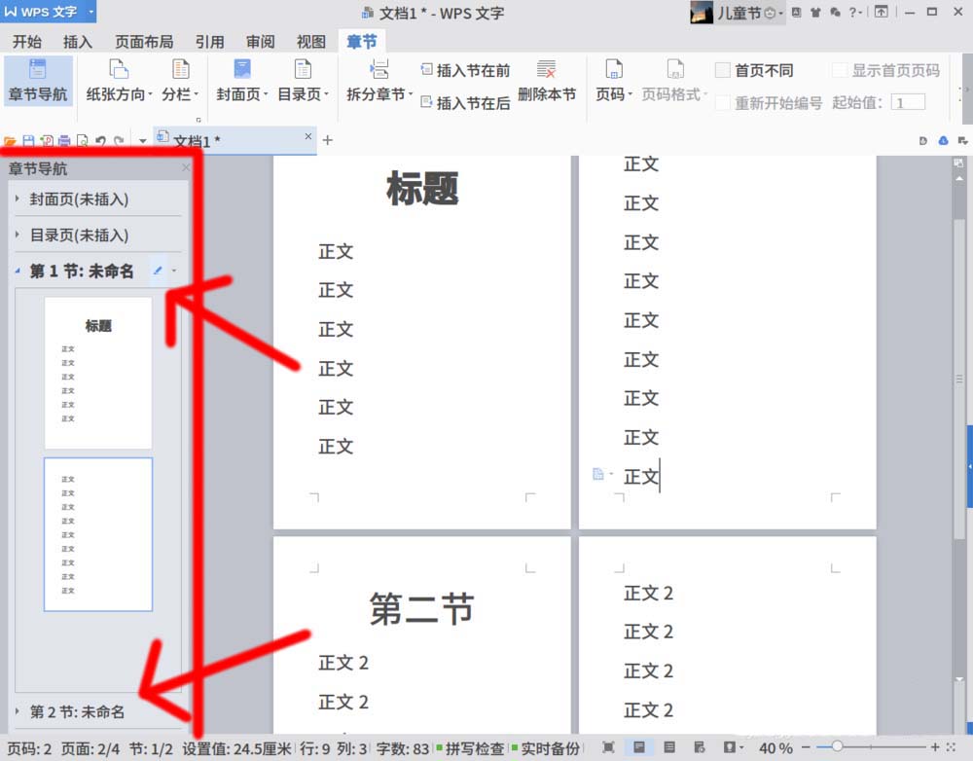Switch to the 引用 tab

pyautogui.click(x=210, y=42)
